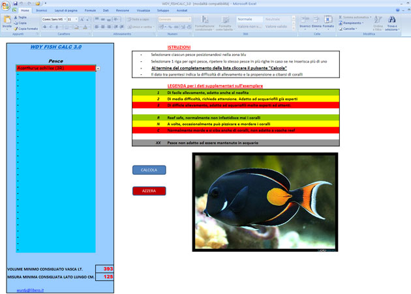411x294 pixels.
Task: Center text horizontally
Action: 103,27
